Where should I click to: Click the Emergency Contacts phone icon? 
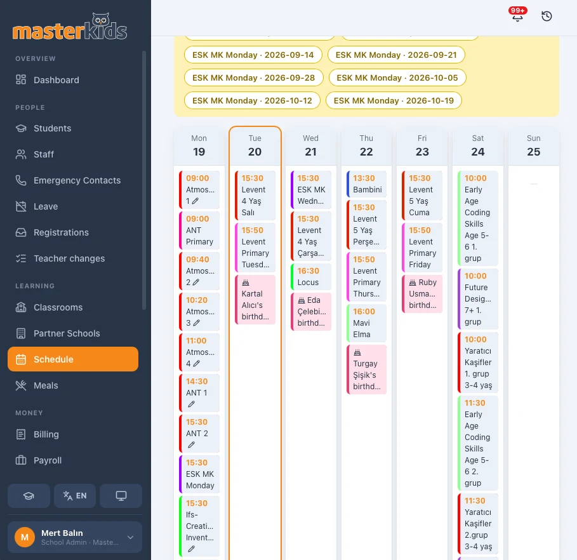pyautogui.click(x=21, y=180)
